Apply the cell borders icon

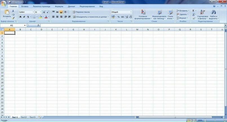point(34,17)
